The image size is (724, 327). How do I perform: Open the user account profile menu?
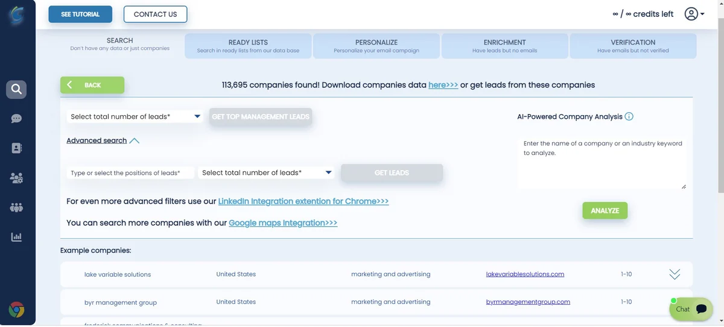point(694,14)
